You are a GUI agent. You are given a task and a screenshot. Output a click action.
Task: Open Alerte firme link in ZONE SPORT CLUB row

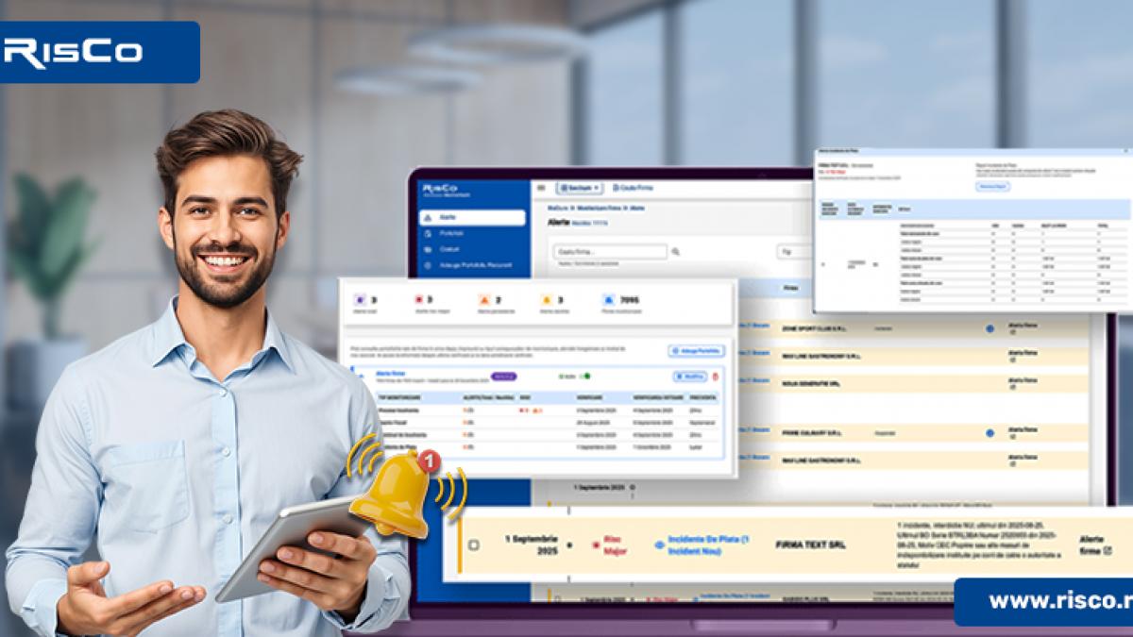pyautogui.click(x=1023, y=328)
